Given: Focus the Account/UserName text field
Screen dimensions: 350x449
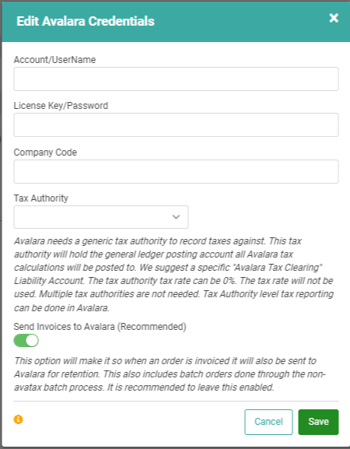Looking at the screenshot, I should point(176,79).
